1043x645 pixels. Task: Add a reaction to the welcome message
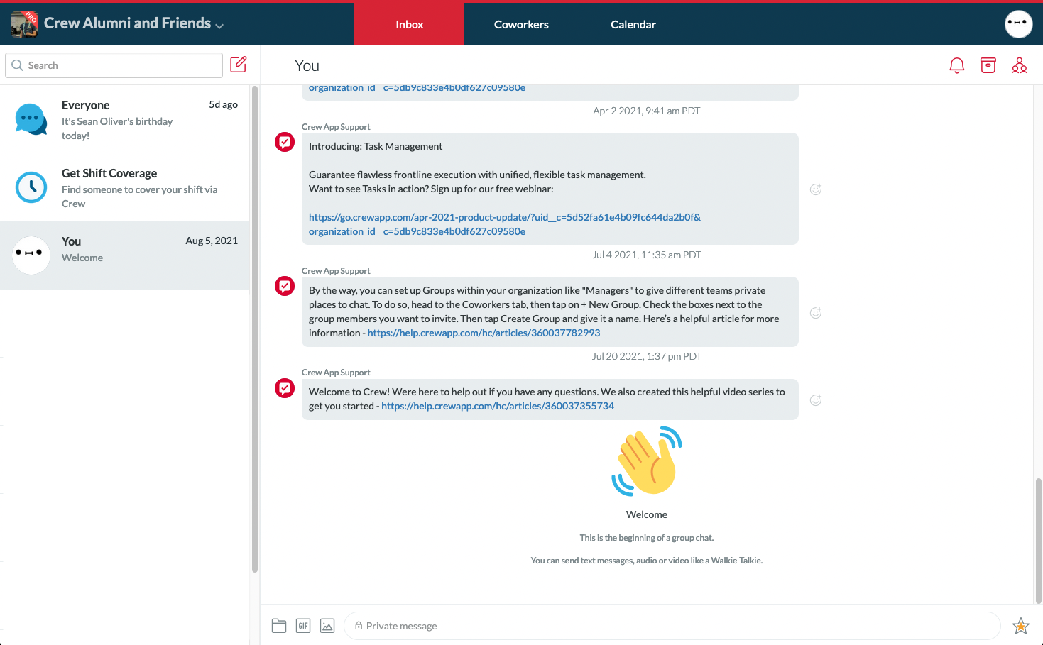[x=815, y=399]
